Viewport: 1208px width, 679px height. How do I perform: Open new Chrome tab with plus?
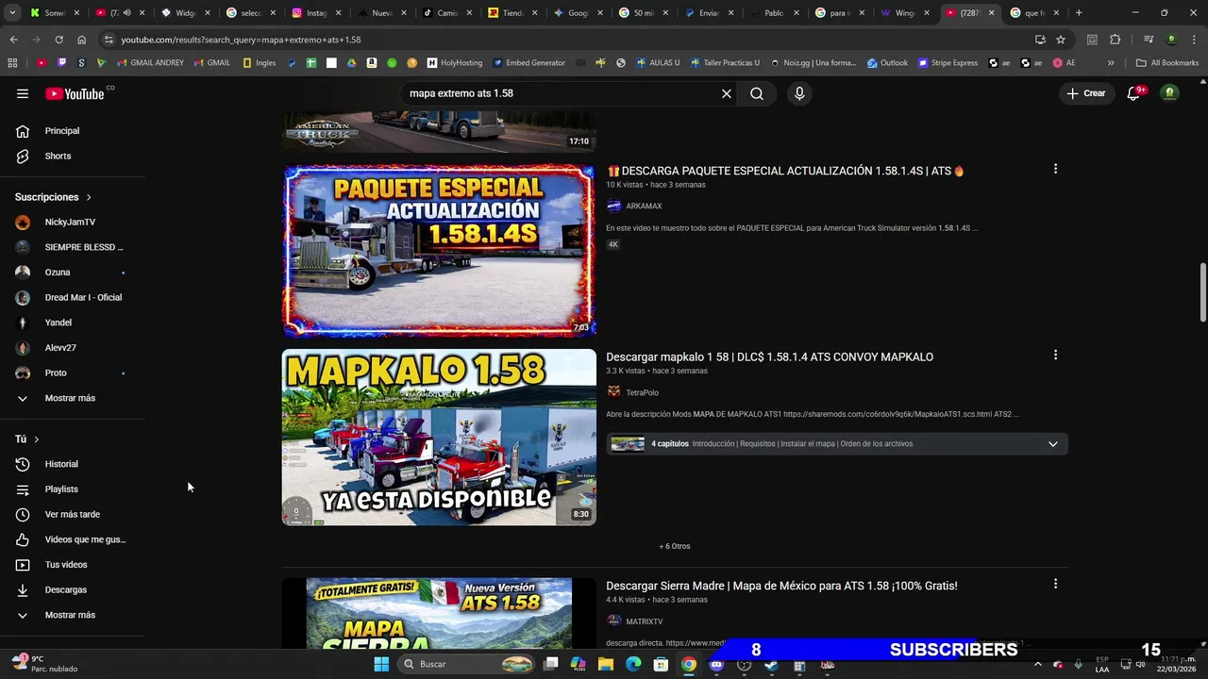tap(1079, 13)
